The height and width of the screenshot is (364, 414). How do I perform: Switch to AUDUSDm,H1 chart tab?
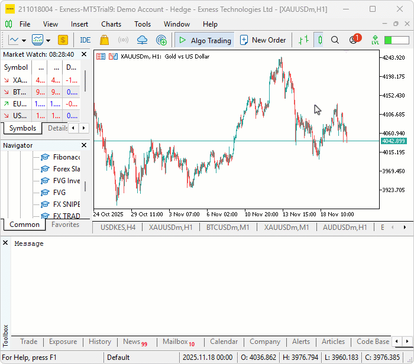tap(345, 227)
